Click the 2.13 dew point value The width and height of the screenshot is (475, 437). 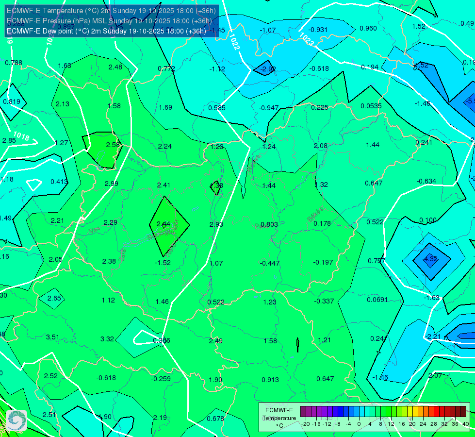pyautogui.click(x=63, y=104)
